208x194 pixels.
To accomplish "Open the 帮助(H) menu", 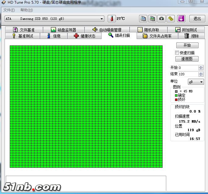I will [x=26, y=10].
